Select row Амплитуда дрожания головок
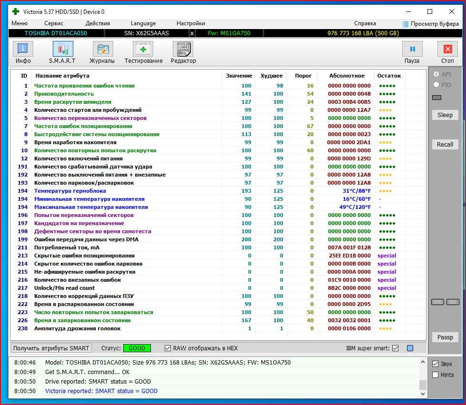This screenshot has width=466, height=405. coord(218,328)
